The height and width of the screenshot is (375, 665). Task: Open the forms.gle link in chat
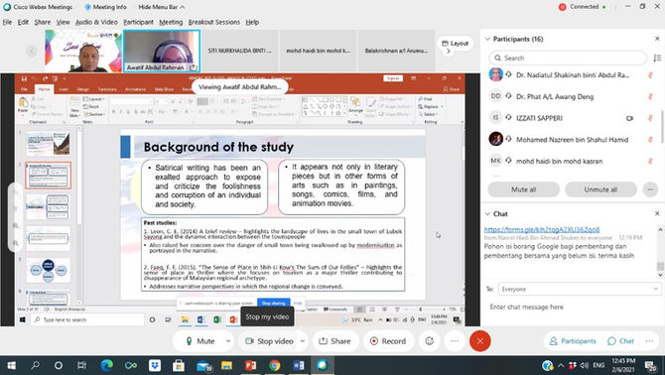[x=542, y=229]
